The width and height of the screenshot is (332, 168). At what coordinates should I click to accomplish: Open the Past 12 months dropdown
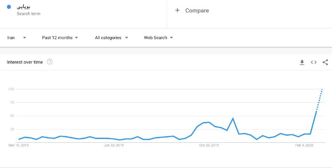pyautogui.click(x=60, y=38)
